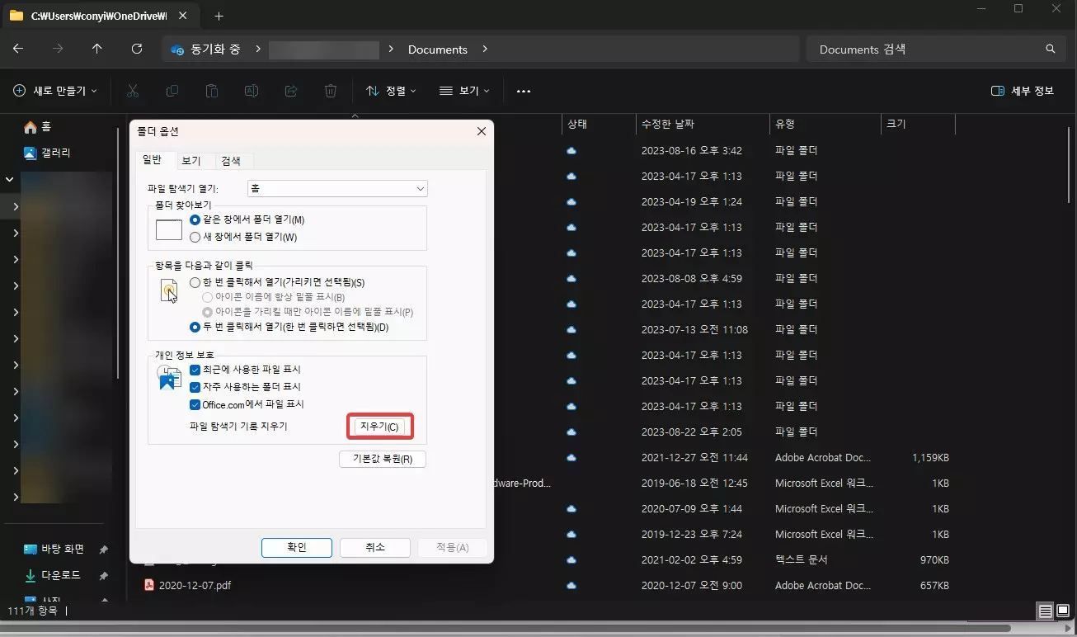Click the Delete trash icon

click(x=330, y=91)
